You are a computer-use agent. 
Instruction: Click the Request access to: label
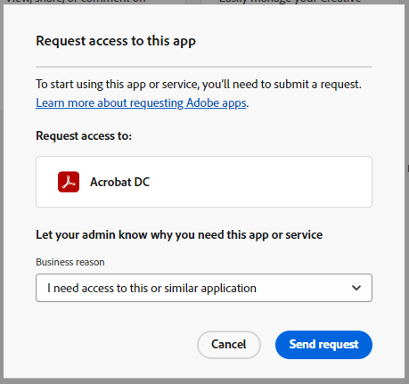[84, 136]
